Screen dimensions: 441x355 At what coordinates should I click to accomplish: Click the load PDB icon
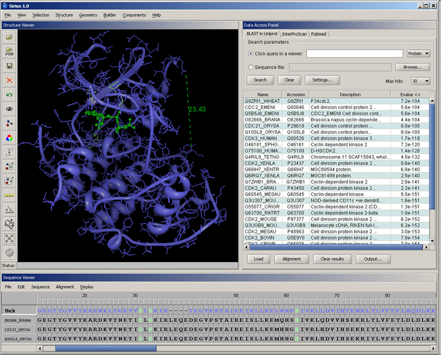(x=9, y=52)
